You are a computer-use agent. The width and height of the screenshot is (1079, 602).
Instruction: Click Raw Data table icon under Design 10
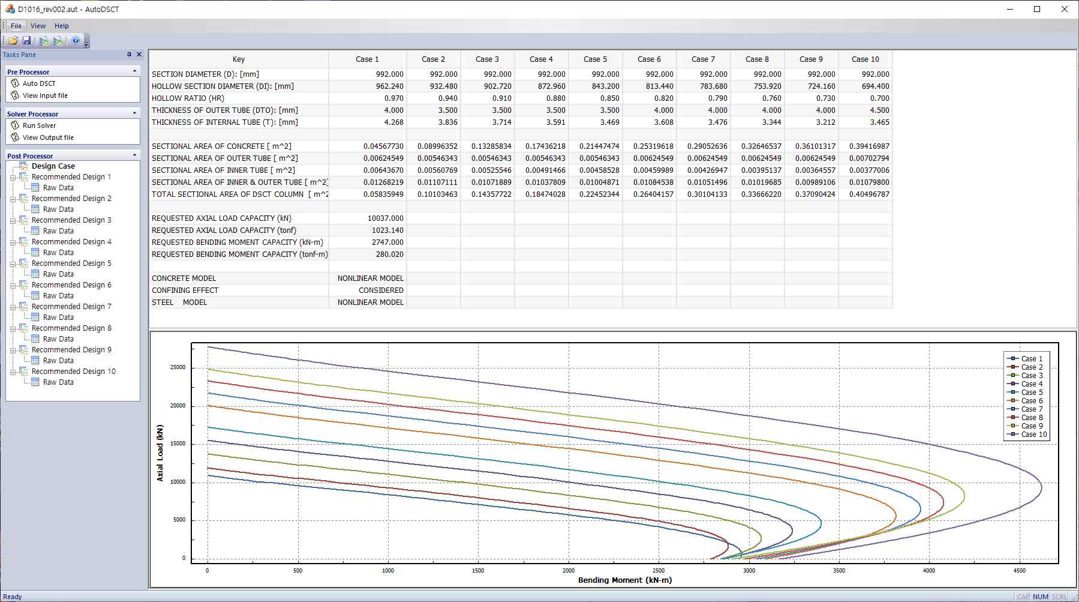pyautogui.click(x=35, y=382)
